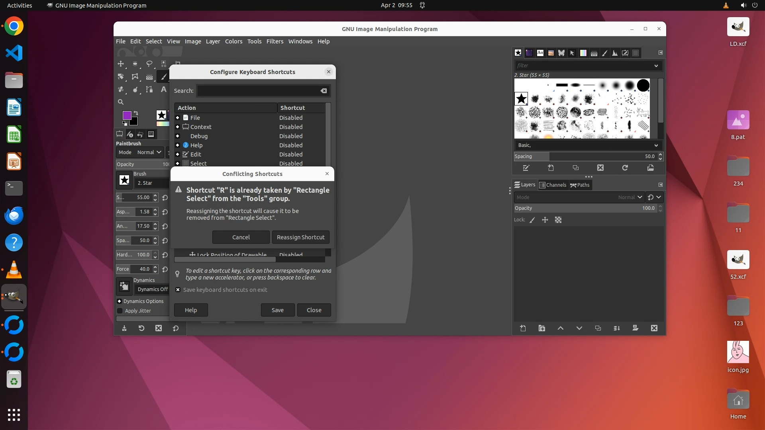The height and width of the screenshot is (430, 765).
Task: Open the paintbrush Mode Normal dropdown
Action: 149,152
